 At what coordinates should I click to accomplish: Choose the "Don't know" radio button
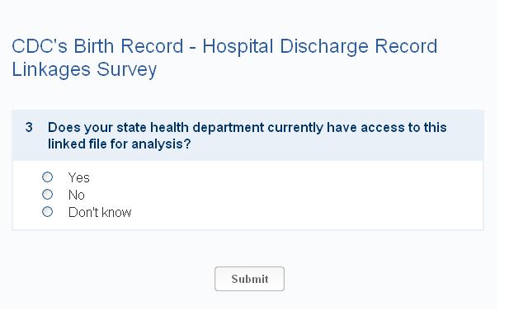point(47,212)
